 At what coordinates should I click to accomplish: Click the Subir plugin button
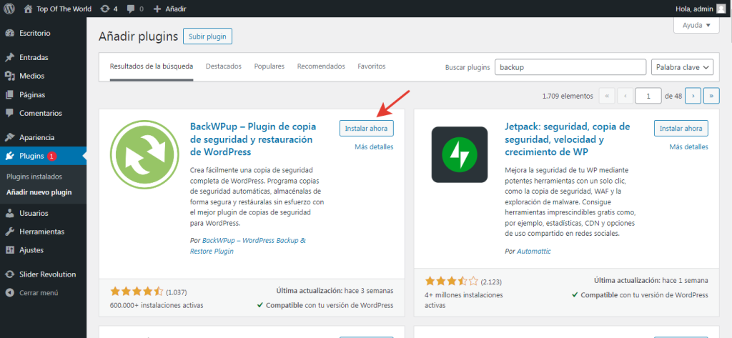[207, 36]
